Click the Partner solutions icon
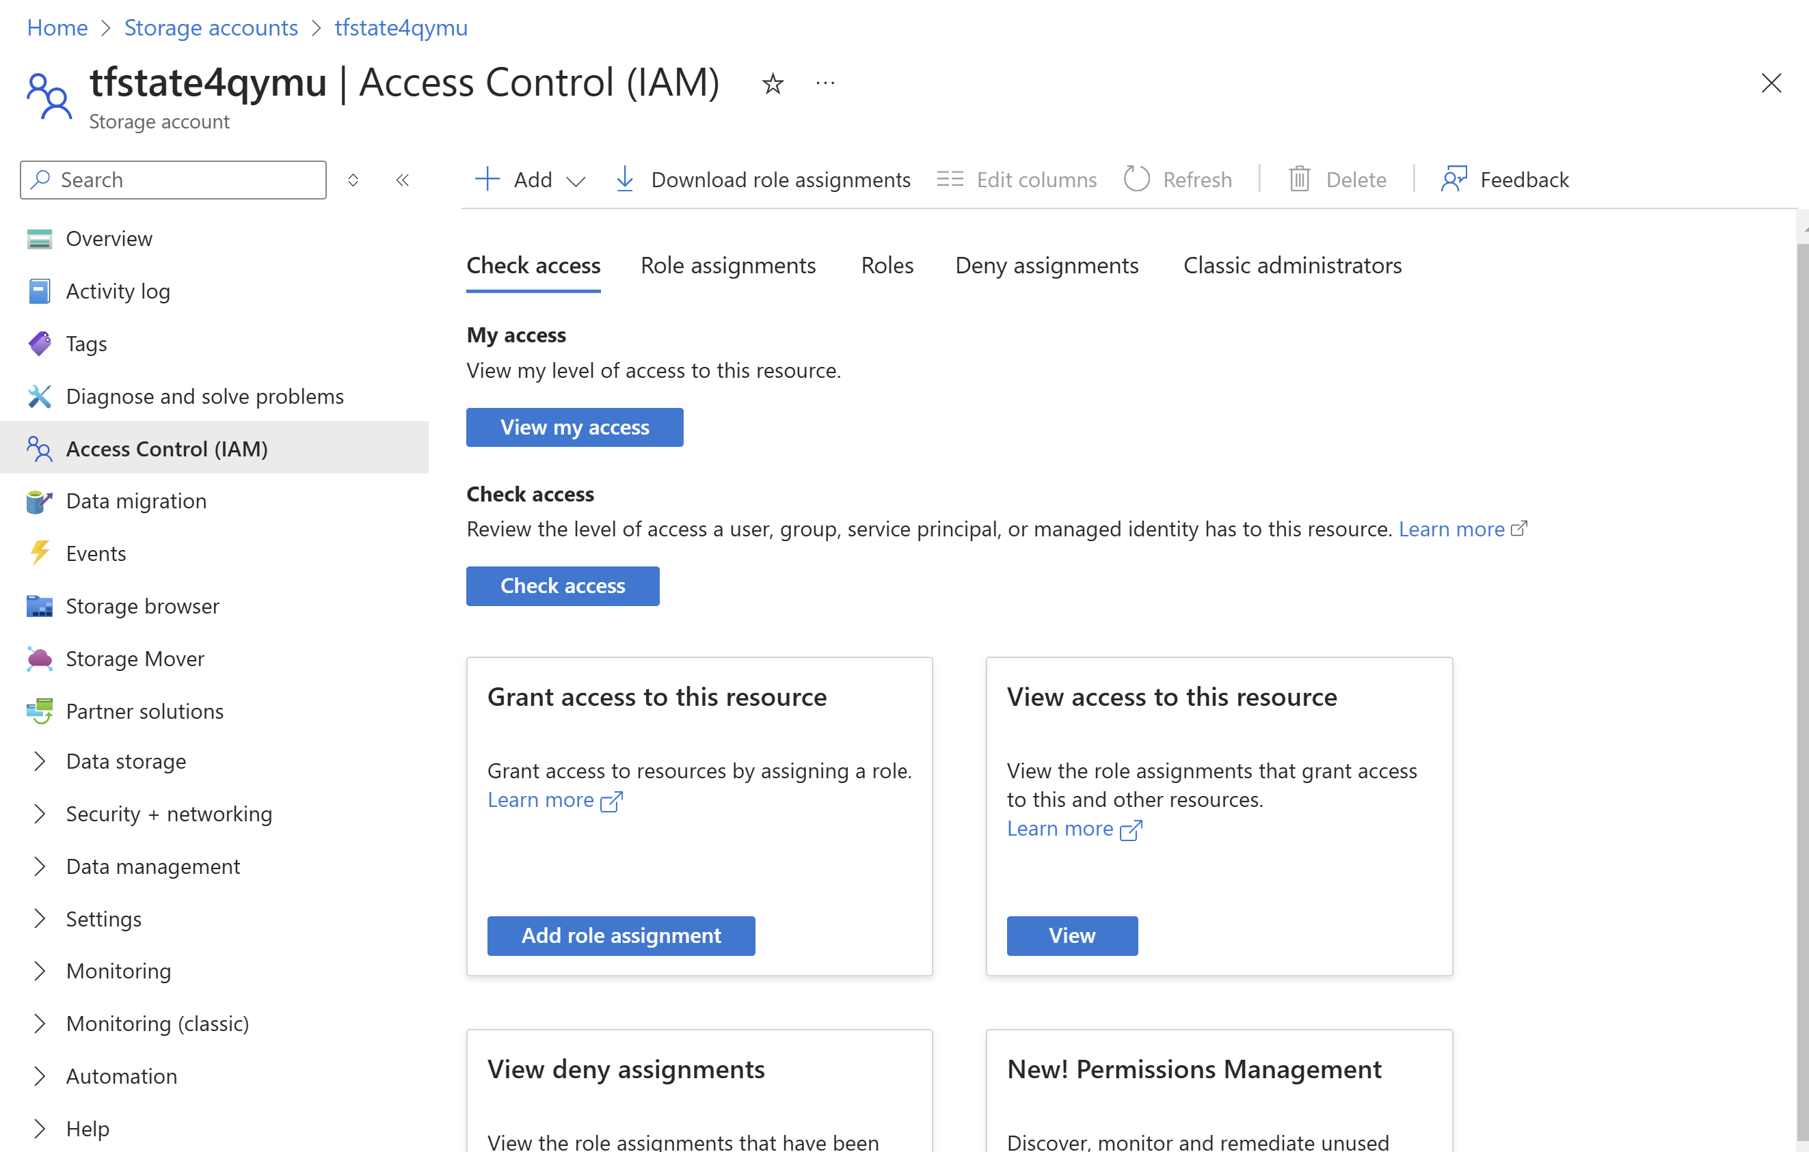The height and width of the screenshot is (1152, 1809). coord(39,711)
